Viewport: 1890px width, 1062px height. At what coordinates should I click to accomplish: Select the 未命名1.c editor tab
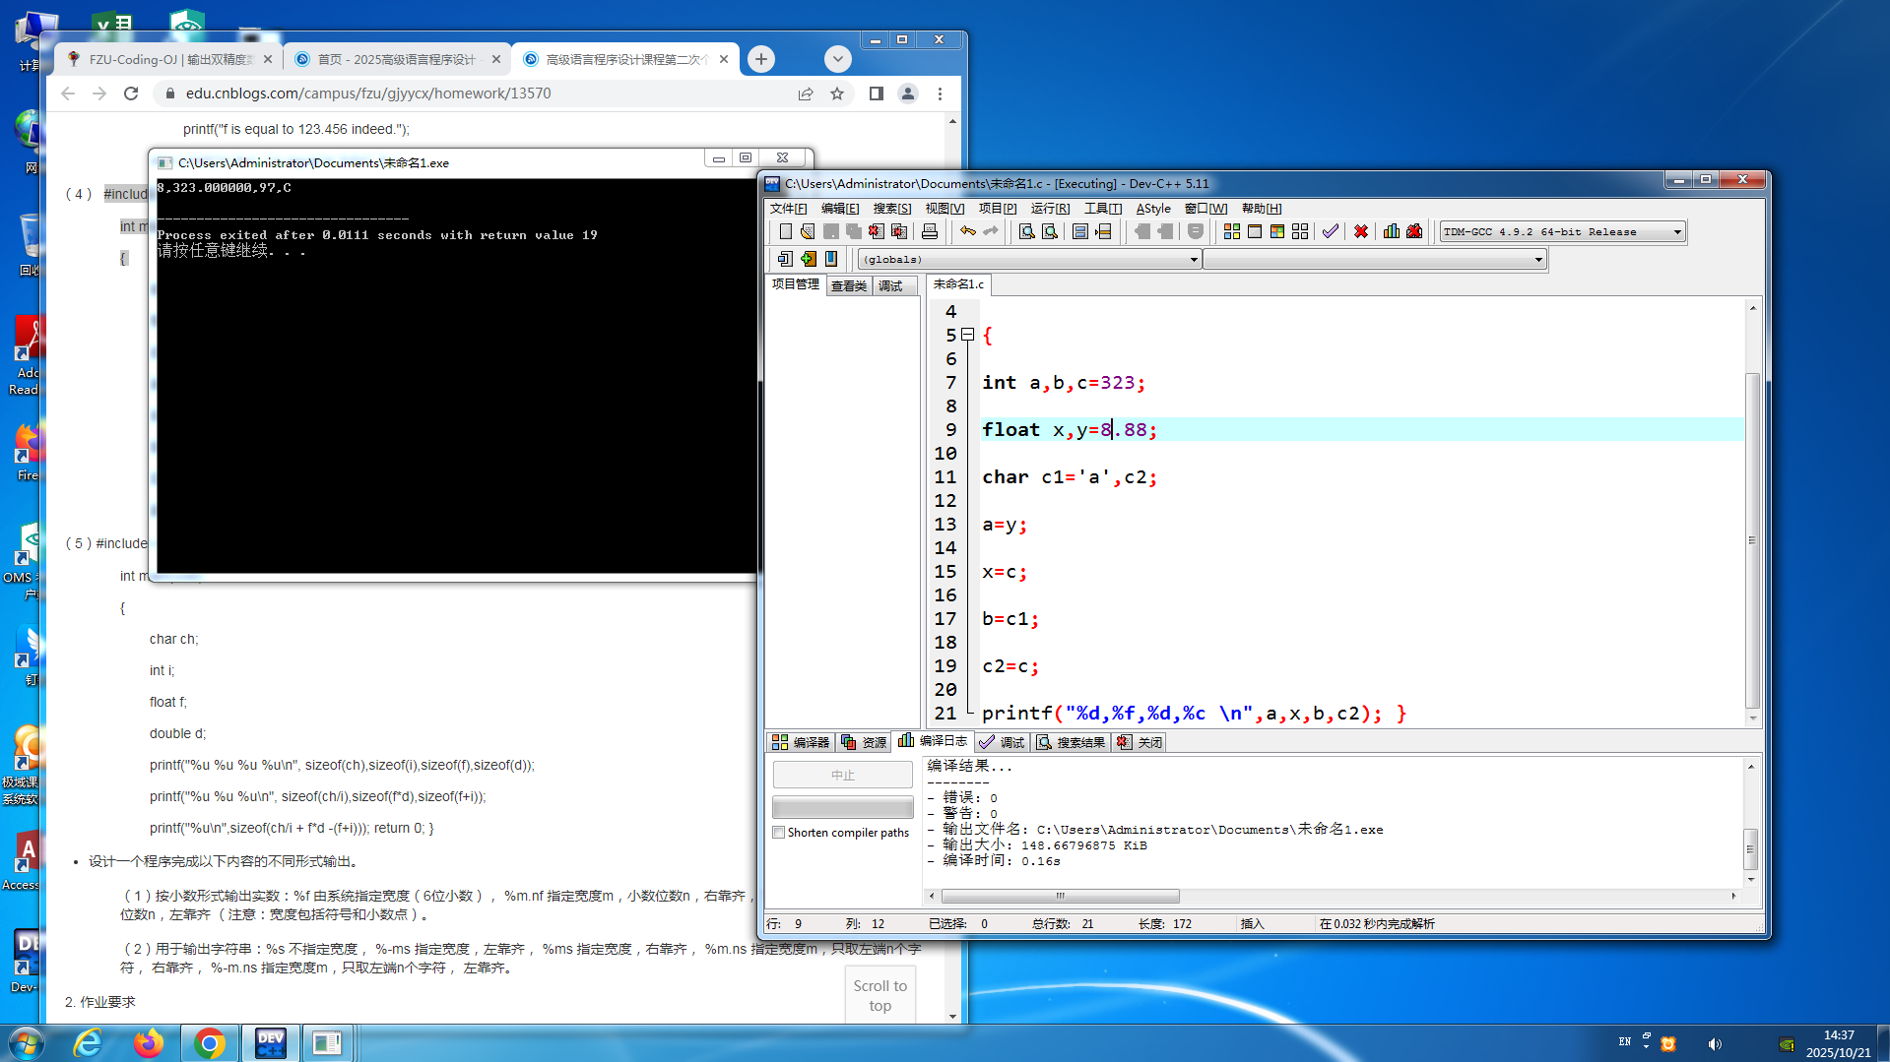[958, 284]
